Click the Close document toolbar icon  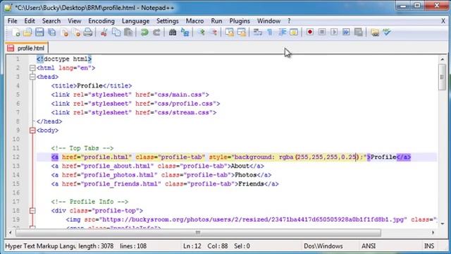64,32
